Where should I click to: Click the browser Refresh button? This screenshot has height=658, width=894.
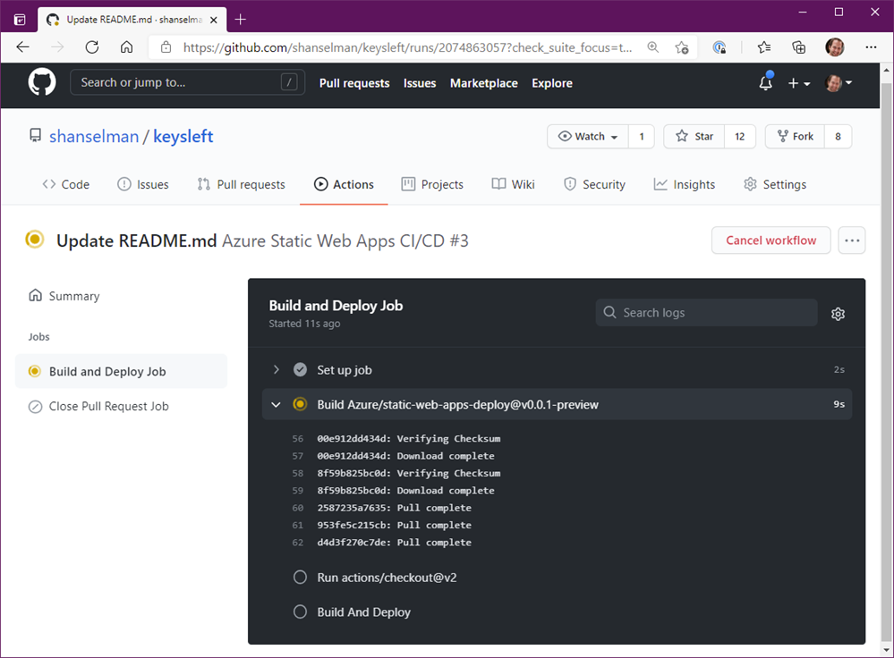pyautogui.click(x=92, y=47)
